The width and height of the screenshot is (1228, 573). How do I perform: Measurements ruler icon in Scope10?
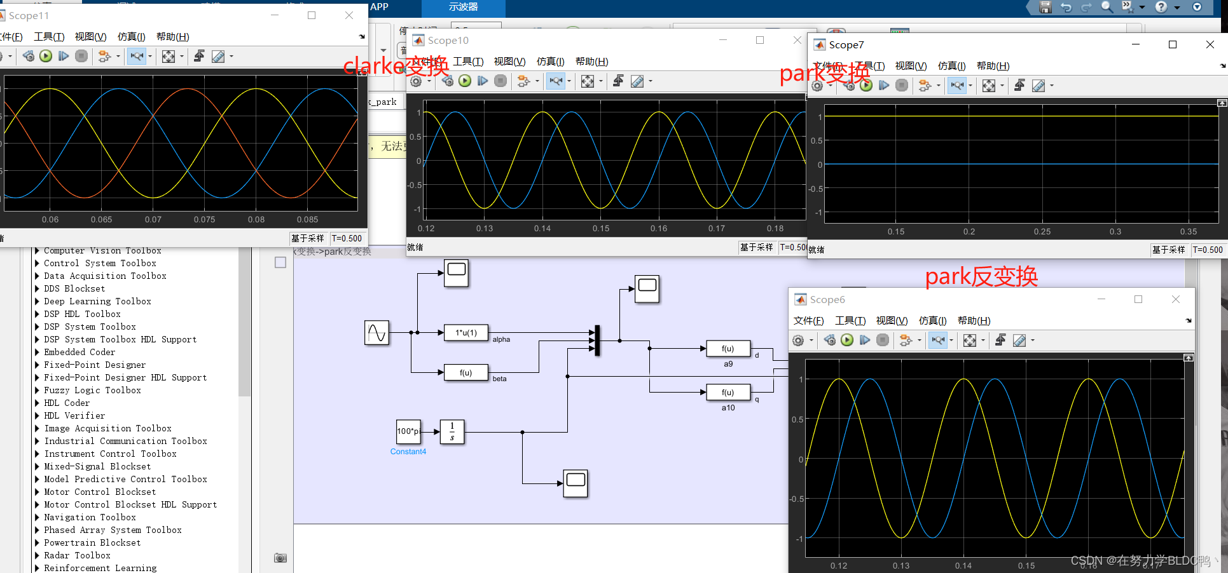637,81
